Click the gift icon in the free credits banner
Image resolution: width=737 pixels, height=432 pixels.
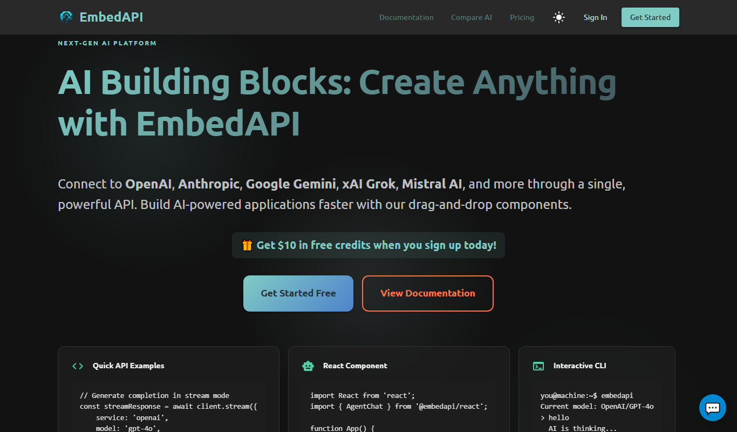[x=247, y=245]
